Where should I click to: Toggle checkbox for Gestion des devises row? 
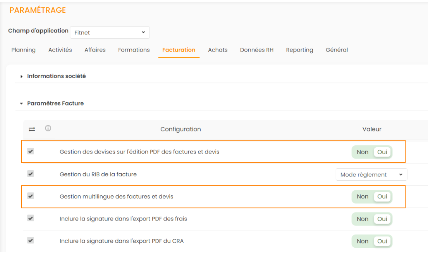tap(31, 151)
